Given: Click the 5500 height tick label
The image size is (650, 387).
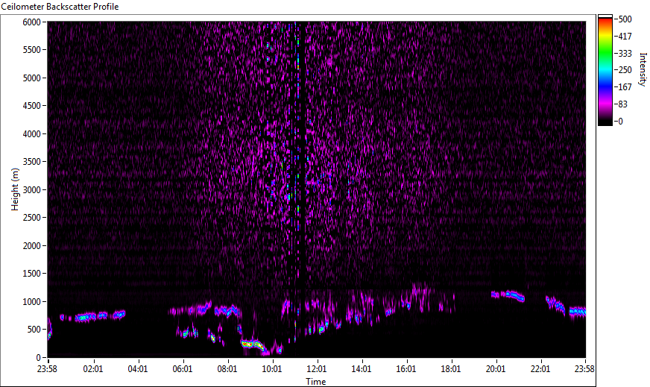Looking at the screenshot, I should [x=31, y=50].
